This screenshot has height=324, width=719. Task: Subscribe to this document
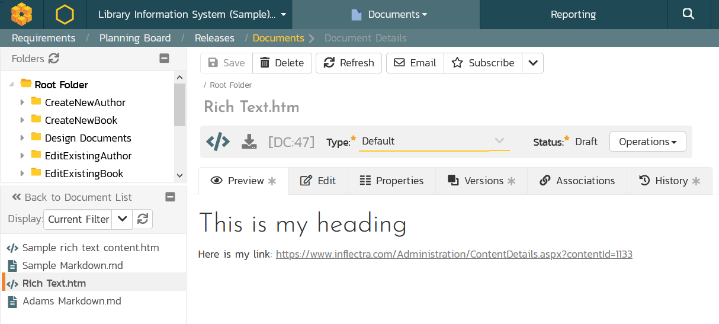483,63
